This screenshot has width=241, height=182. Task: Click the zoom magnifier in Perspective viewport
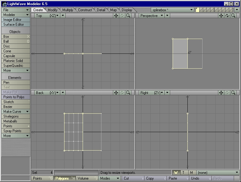click(233, 16)
